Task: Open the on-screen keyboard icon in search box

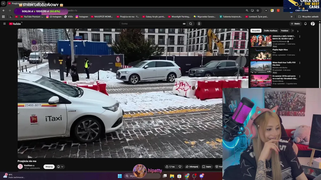Action: (184, 24)
